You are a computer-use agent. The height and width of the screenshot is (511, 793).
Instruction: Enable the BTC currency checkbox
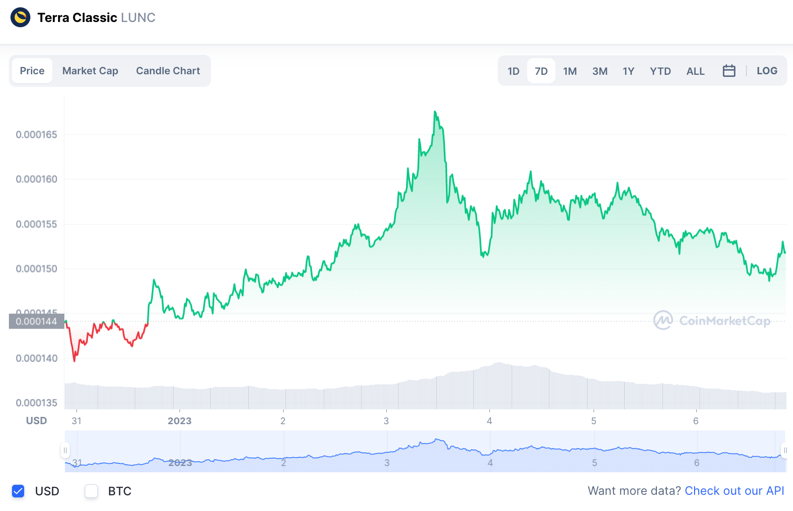tap(92, 491)
